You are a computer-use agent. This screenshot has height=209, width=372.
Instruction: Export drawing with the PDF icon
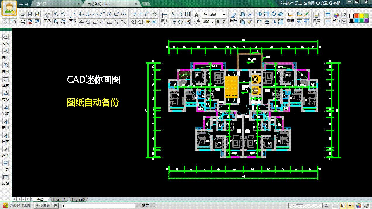[30, 22]
